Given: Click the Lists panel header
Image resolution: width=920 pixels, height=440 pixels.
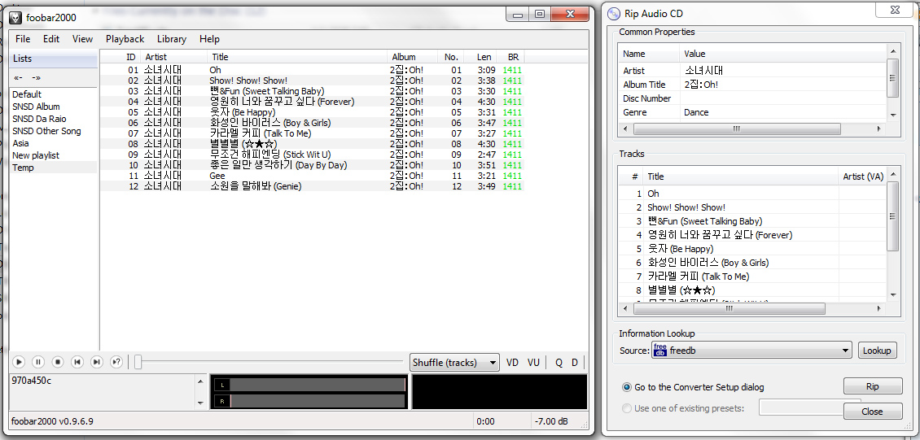Looking at the screenshot, I should tap(54, 59).
